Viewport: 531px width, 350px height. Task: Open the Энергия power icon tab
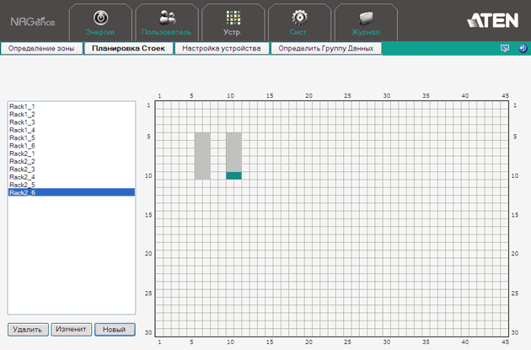[100, 23]
